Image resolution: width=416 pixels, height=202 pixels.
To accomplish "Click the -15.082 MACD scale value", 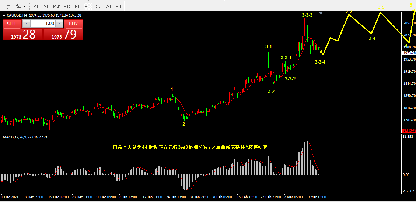I will click(x=408, y=191).
